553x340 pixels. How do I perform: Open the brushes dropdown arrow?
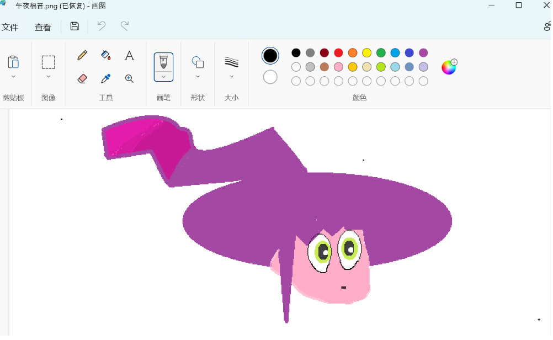coord(163,76)
